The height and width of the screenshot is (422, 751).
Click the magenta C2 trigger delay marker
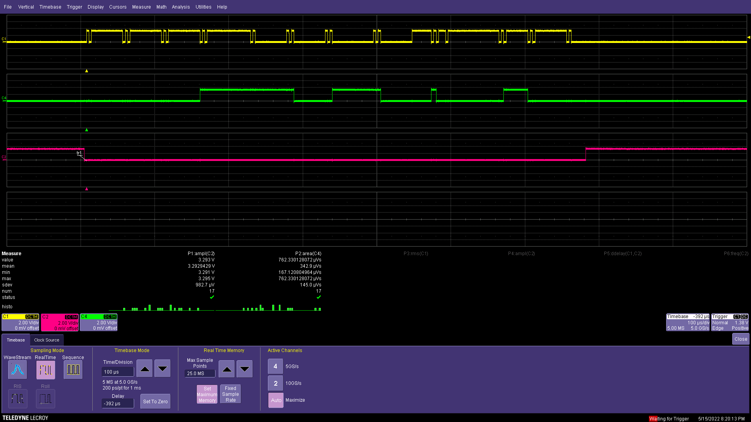click(86, 189)
